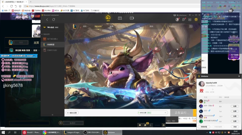The image size is (242, 135).
Task: Open the WeGame downloads icon
Action: (x=190, y=19)
